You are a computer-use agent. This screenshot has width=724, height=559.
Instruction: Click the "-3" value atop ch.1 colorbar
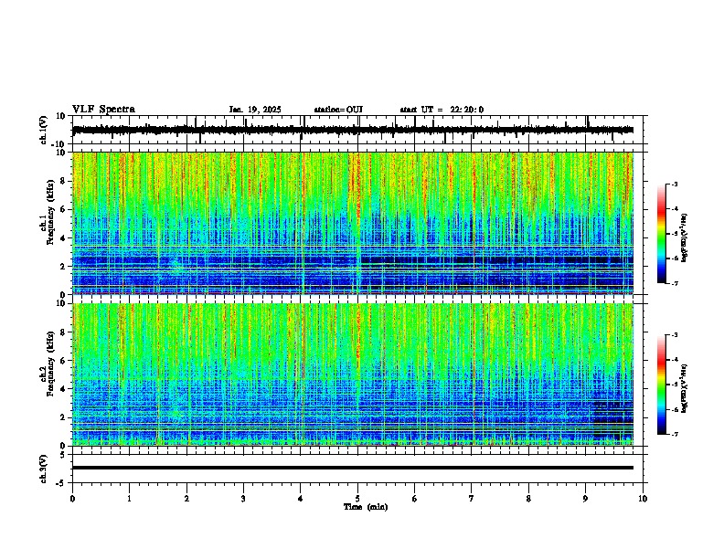pos(674,184)
